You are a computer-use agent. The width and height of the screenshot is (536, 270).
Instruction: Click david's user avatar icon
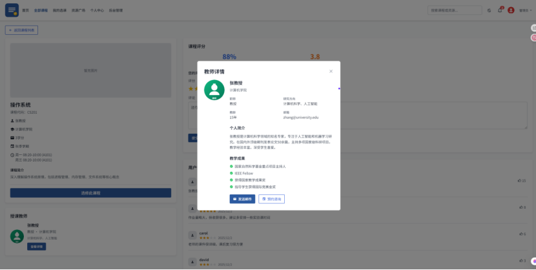192,262
